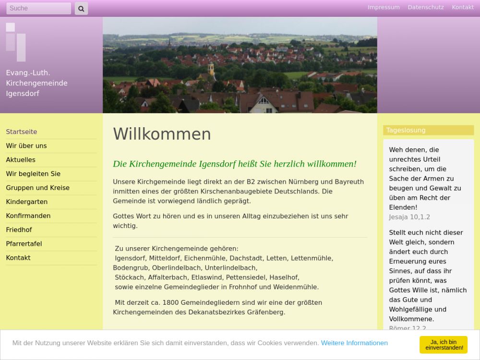Click Kontakt in the left sidebar
Screen dimensions: 480x360
click(18, 258)
